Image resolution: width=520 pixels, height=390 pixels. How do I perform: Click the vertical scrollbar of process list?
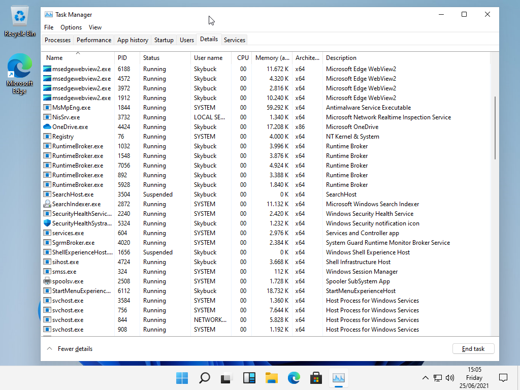point(495,127)
